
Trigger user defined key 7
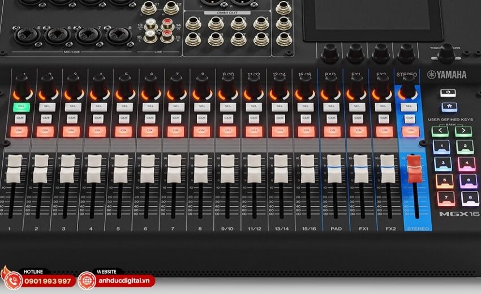click(x=446, y=198)
